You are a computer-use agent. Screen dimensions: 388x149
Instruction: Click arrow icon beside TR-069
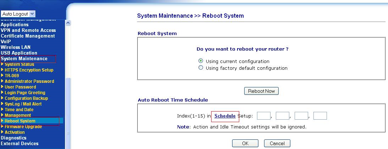coord(2,76)
